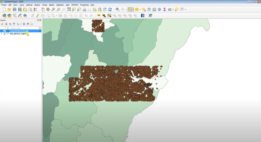Open the select features tool dropdown arrow
Image resolution: width=261 pixels, height=142 pixels.
(133, 10)
